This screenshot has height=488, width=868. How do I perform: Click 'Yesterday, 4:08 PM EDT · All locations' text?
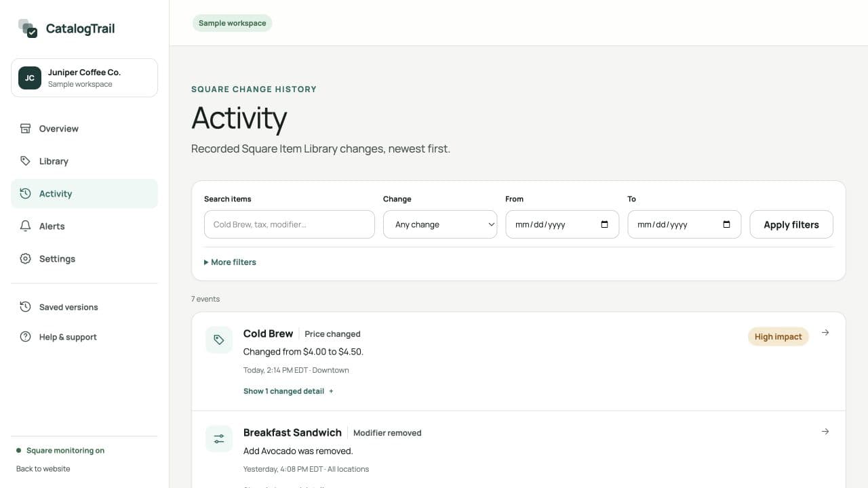coord(306,469)
